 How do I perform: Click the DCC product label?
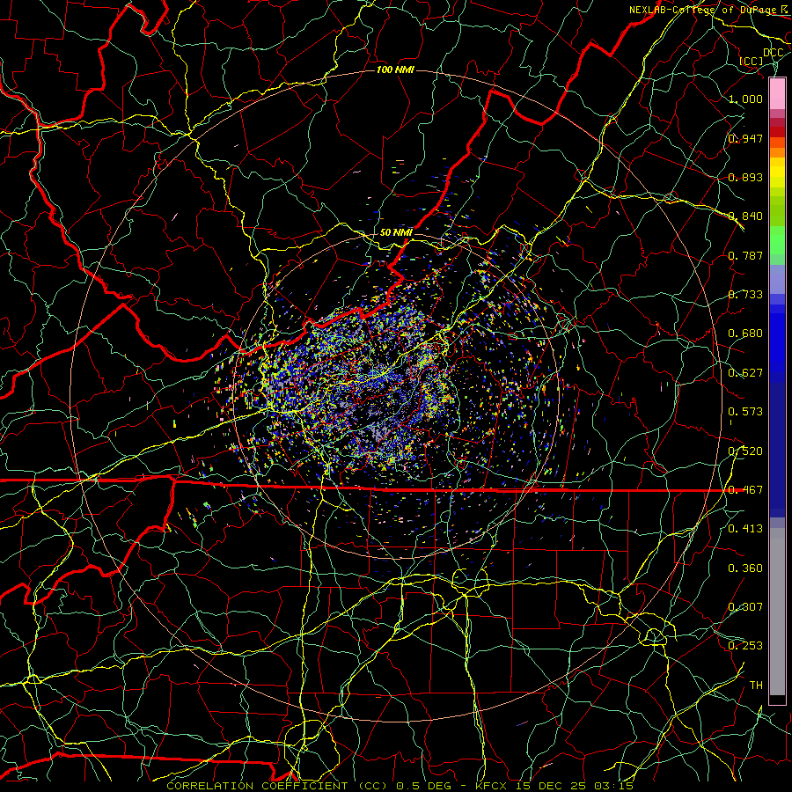coord(773,52)
